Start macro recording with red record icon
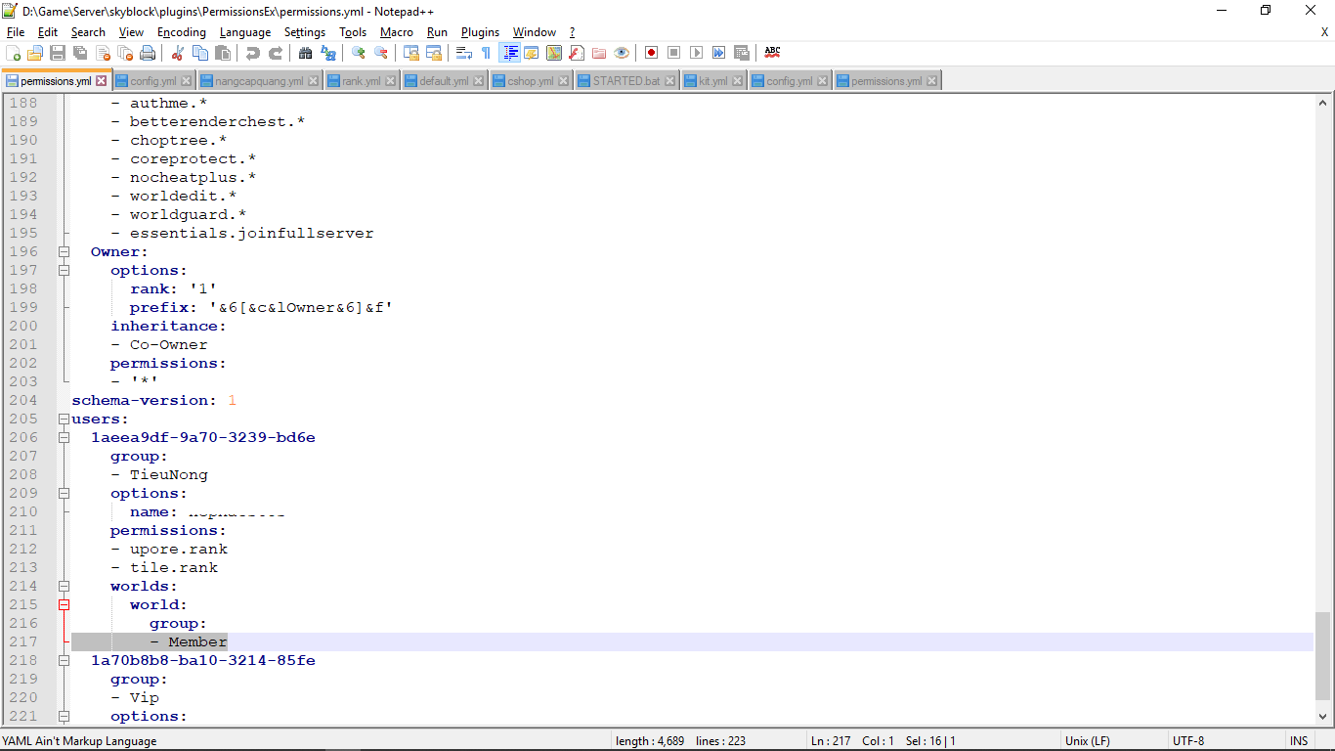Screen dimensions: 1335x751 [x=651, y=53]
